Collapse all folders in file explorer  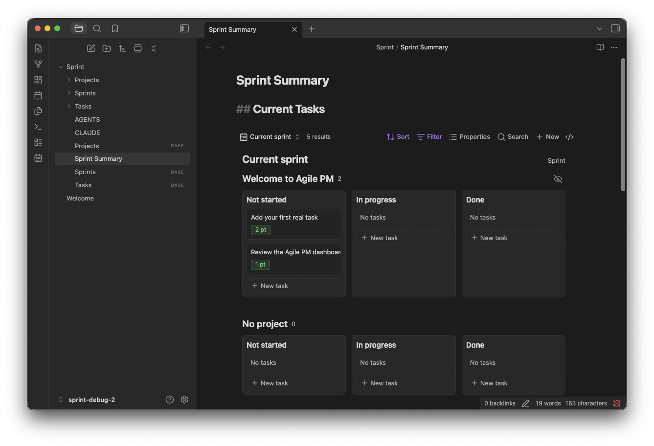pos(154,48)
